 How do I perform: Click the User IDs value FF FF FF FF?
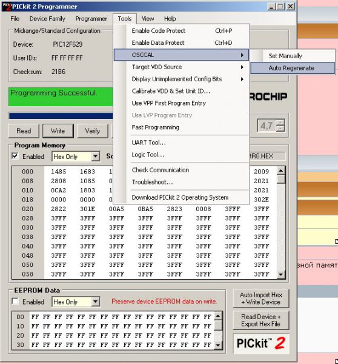pos(67,58)
